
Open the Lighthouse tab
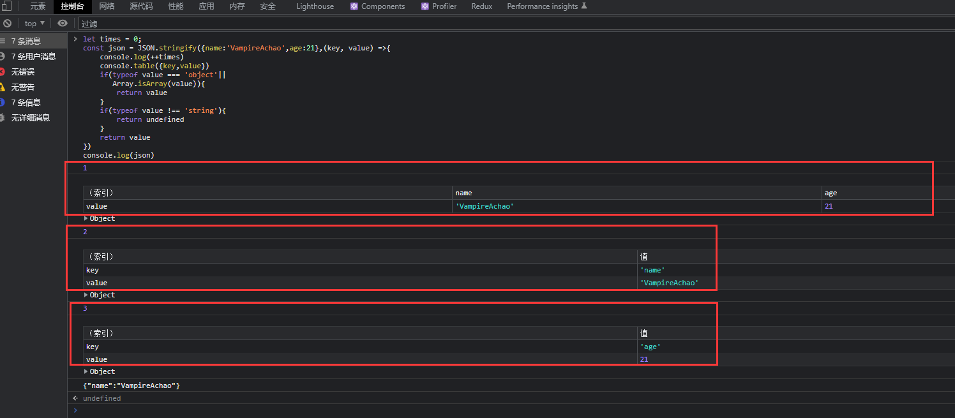click(315, 6)
